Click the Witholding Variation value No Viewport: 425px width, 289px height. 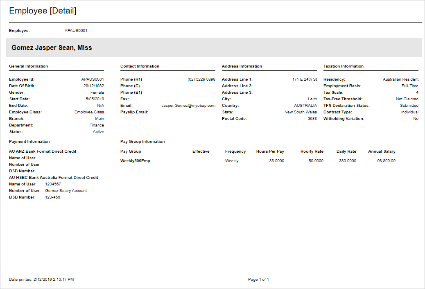tap(416, 118)
